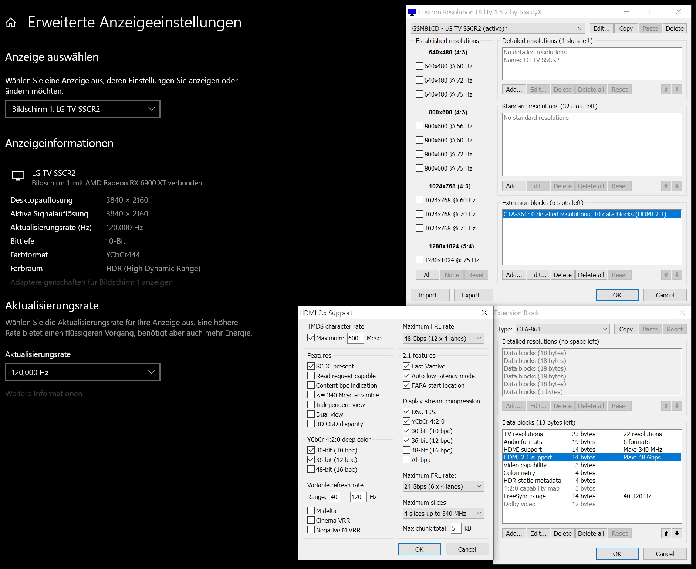The width and height of the screenshot is (696, 569).
Task: Move data block up with the active up arrow
Action: tap(666, 533)
